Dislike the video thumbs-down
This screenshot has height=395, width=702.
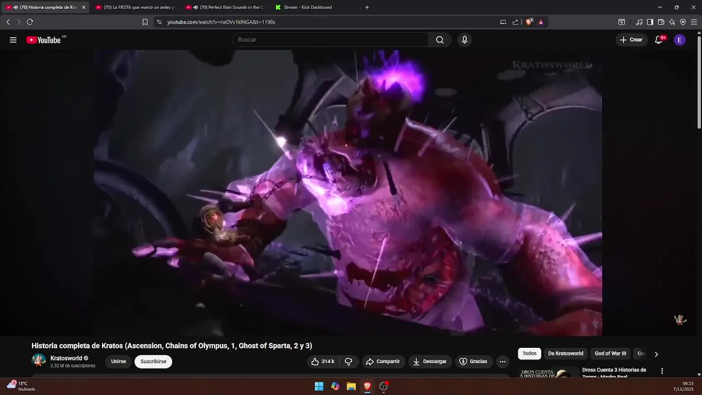pos(348,362)
